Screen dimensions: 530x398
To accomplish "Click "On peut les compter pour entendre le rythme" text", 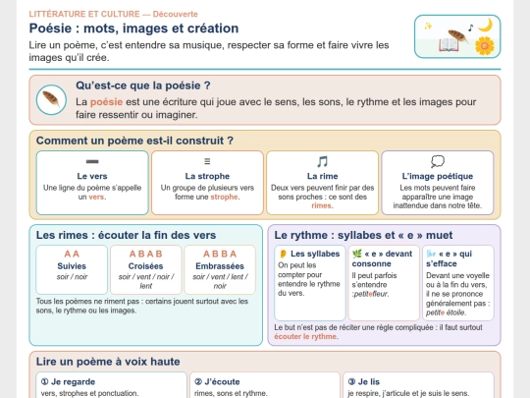I will point(309,279).
